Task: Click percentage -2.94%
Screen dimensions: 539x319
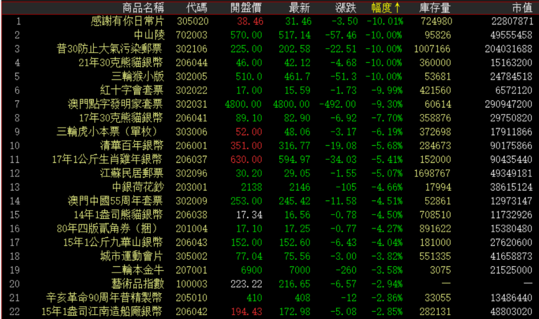Action: 387,284
